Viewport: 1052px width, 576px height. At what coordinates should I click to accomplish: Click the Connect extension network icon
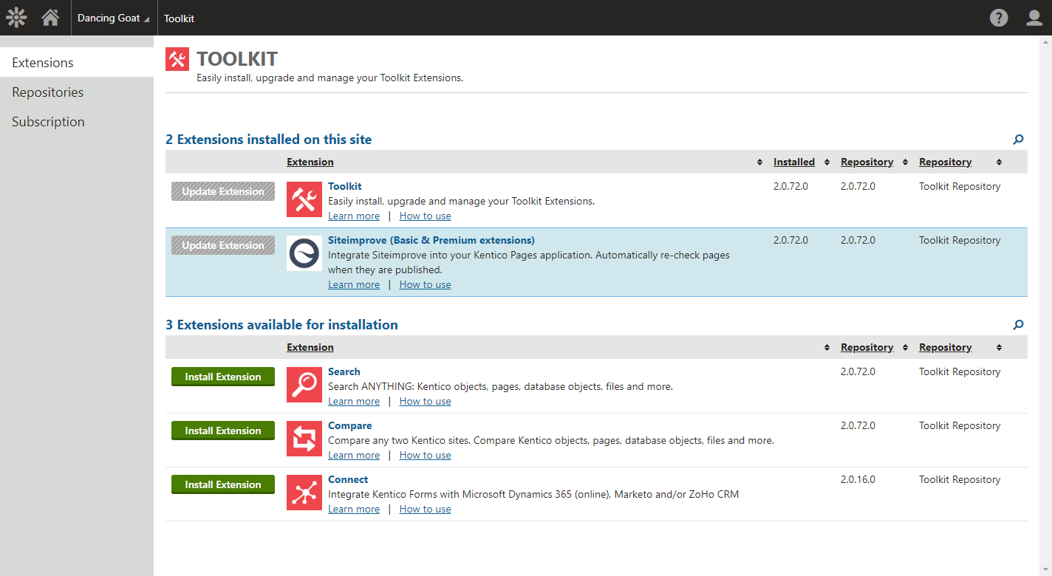tap(304, 493)
